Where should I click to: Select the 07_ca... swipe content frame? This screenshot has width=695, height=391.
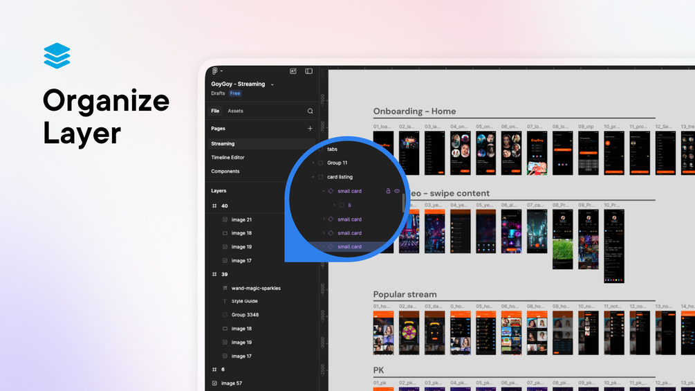tap(537, 231)
